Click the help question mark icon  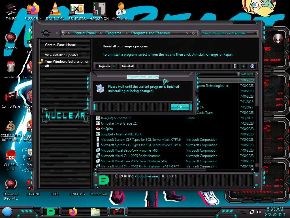tap(252, 66)
